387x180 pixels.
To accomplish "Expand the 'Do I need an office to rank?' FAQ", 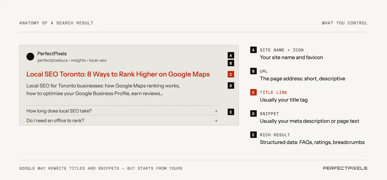I will pyautogui.click(x=216, y=121).
